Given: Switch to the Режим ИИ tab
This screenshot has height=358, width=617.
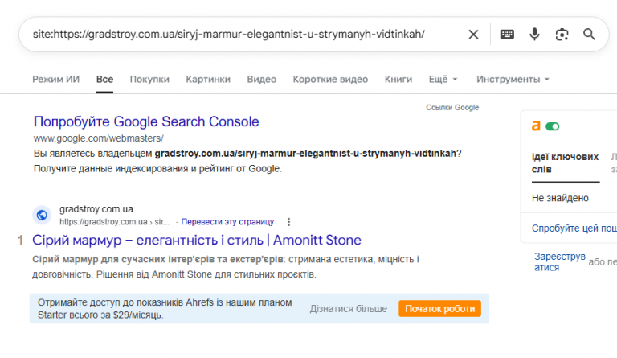Looking at the screenshot, I should click(x=56, y=79).
